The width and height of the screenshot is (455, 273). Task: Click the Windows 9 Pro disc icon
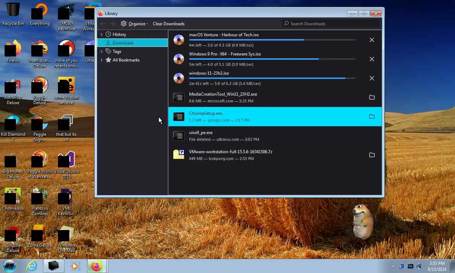pyautogui.click(x=179, y=59)
